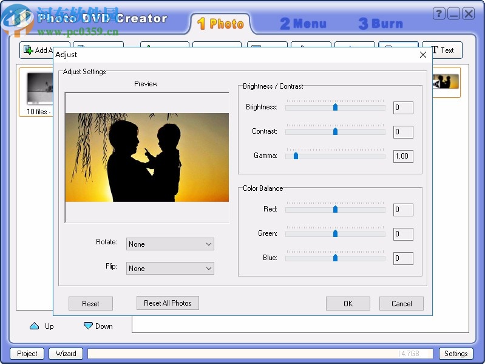Switch to the 2 Menu tab
Image resolution: width=485 pixels, height=364 pixels.
[303, 24]
